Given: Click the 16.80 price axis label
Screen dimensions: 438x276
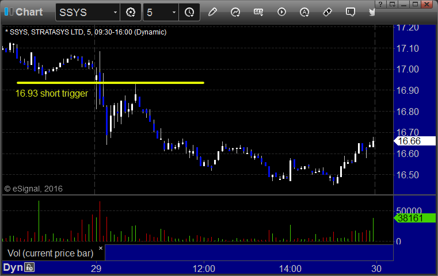Looking at the screenshot, I should point(407,112).
